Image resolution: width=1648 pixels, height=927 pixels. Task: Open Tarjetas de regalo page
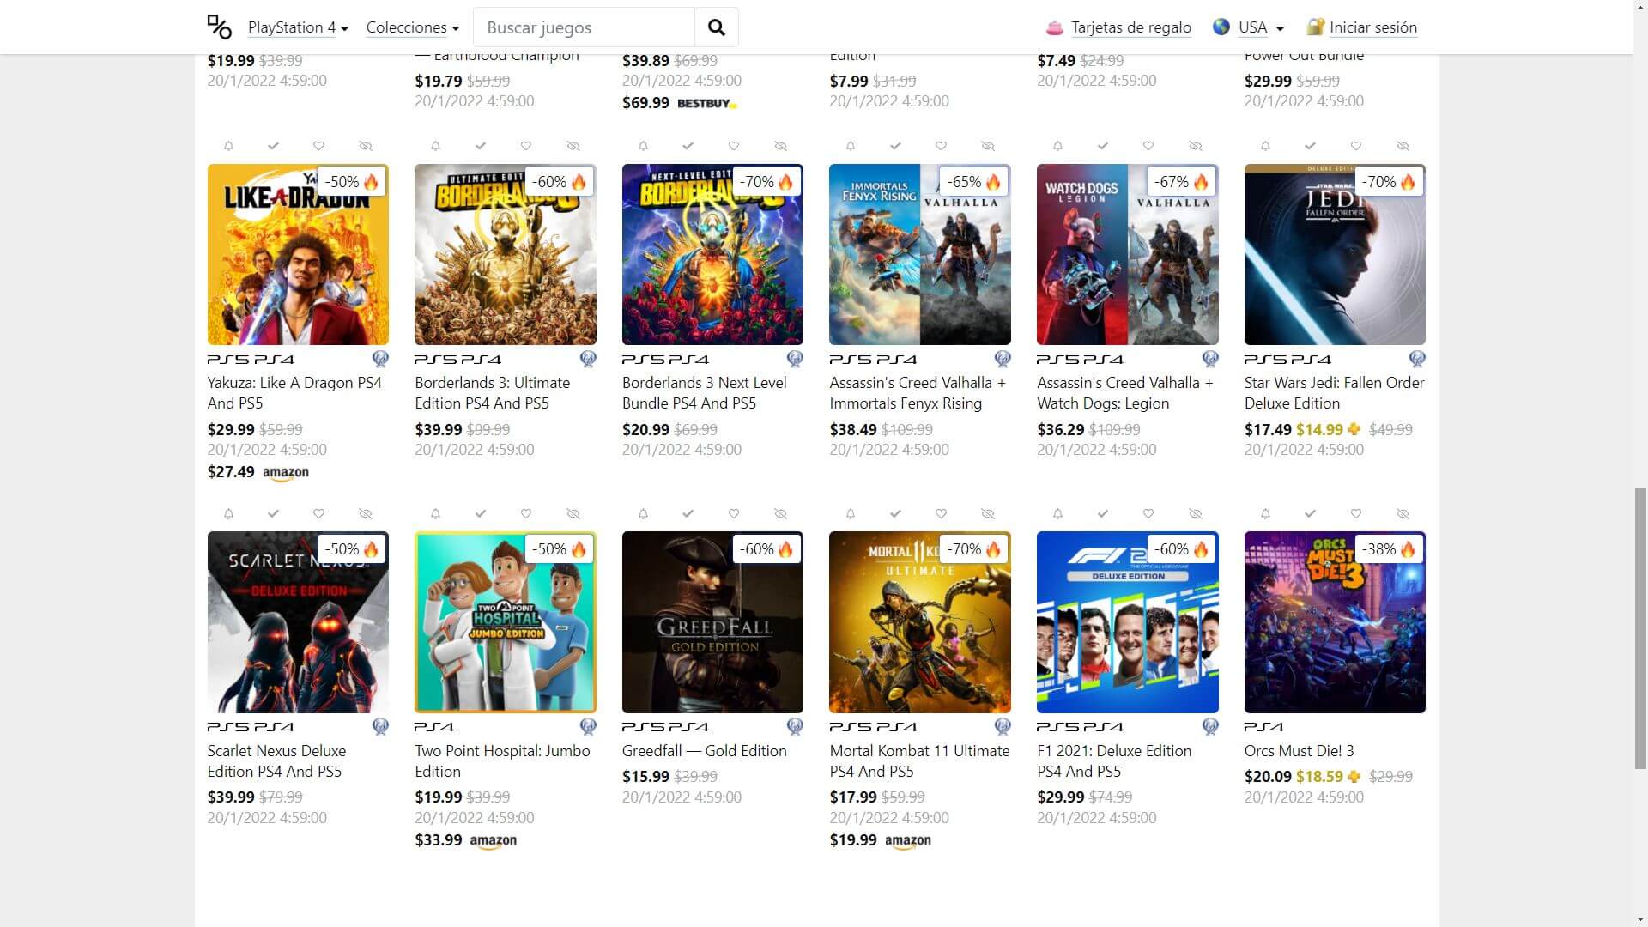point(1130,27)
